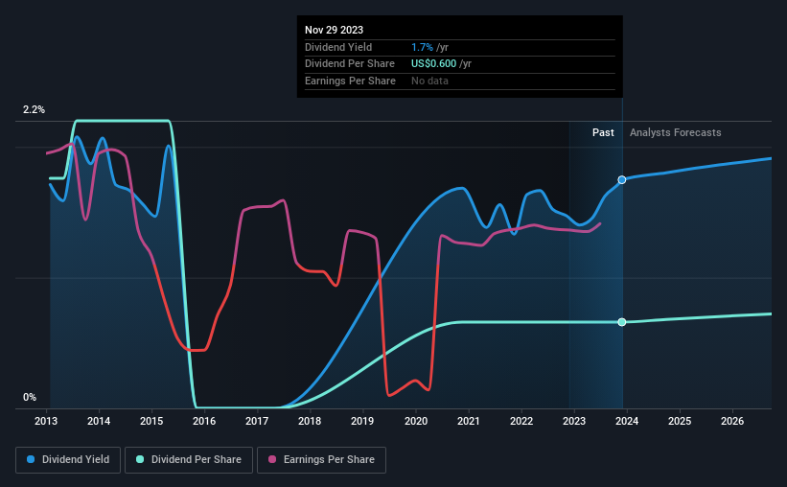The image size is (787, 487).
Task: Click the 2015 x-axis label
Action: (x=151, y=421)
